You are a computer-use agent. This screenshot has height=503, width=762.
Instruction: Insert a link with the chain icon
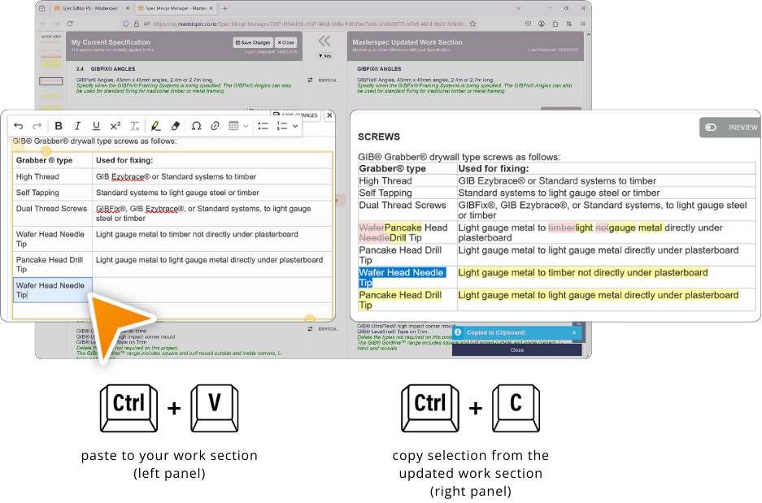(x=215, y=126)
